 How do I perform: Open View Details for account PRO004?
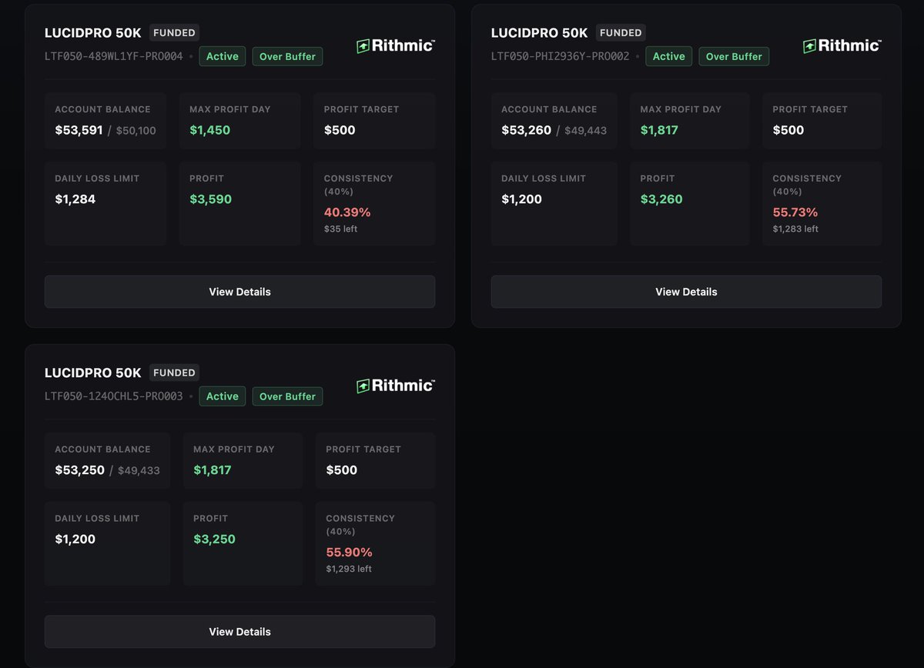pos(239,292)
